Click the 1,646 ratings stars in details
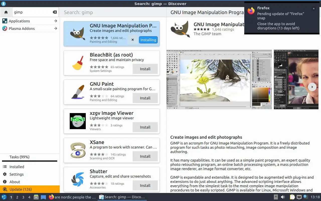Screen dimensions: 321x201 point(202,29)
